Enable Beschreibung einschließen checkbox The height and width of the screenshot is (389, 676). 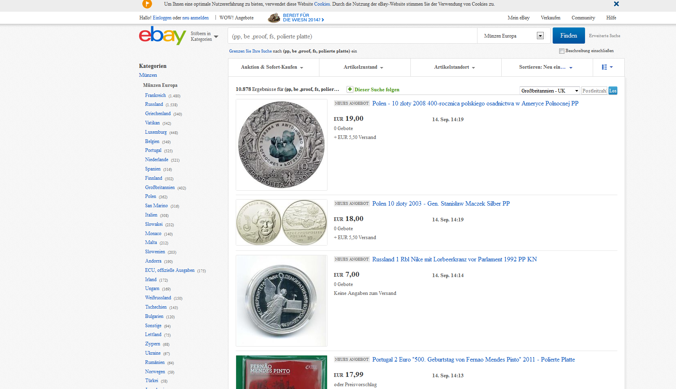[x=562, y=51]
